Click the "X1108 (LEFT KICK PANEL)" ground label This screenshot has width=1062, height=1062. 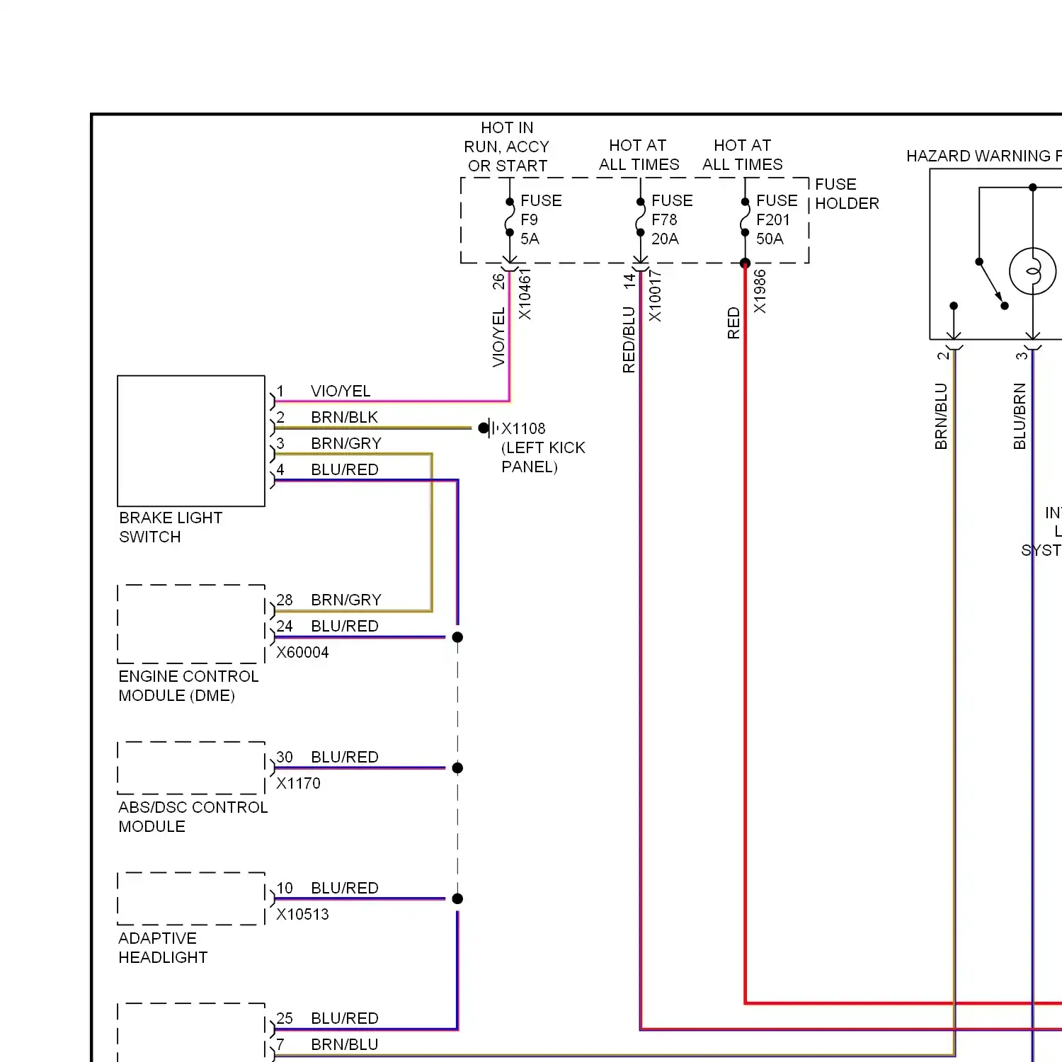(543, 447)
